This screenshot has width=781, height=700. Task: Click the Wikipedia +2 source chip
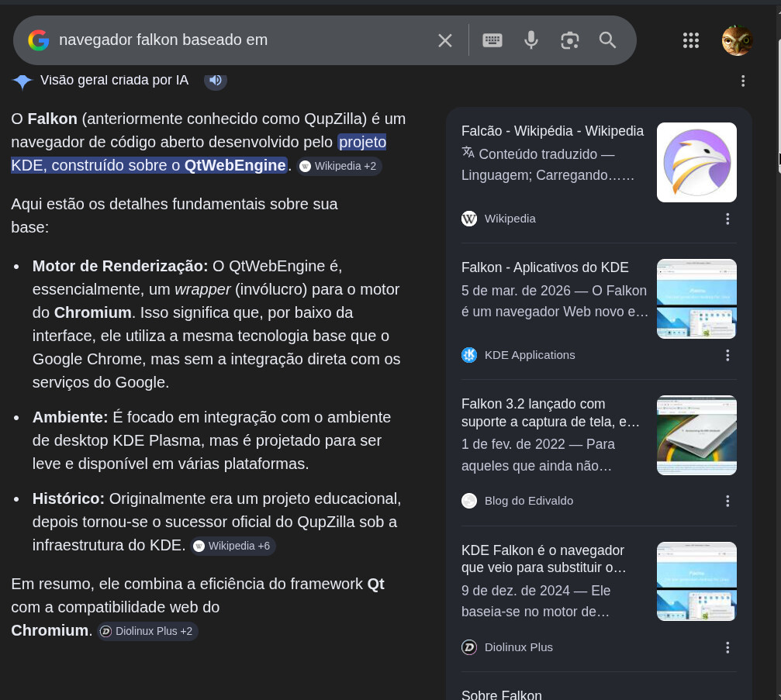coord(339,166)
